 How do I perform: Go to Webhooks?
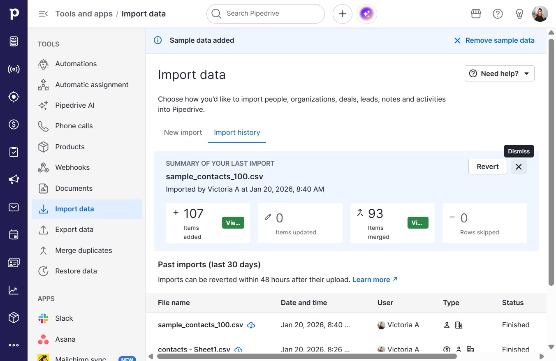pos(87,167)
